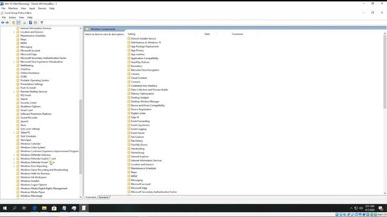387x217 pixels.
Task: Select BitLocker Drive Encryption in the list
Action: [145, 70]
